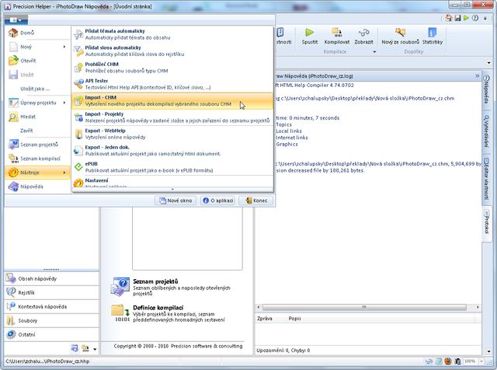This screenshot has height=370, width=497.
Task: Open Seznam projektů menu entry
Action: click(x=37, y=145)
